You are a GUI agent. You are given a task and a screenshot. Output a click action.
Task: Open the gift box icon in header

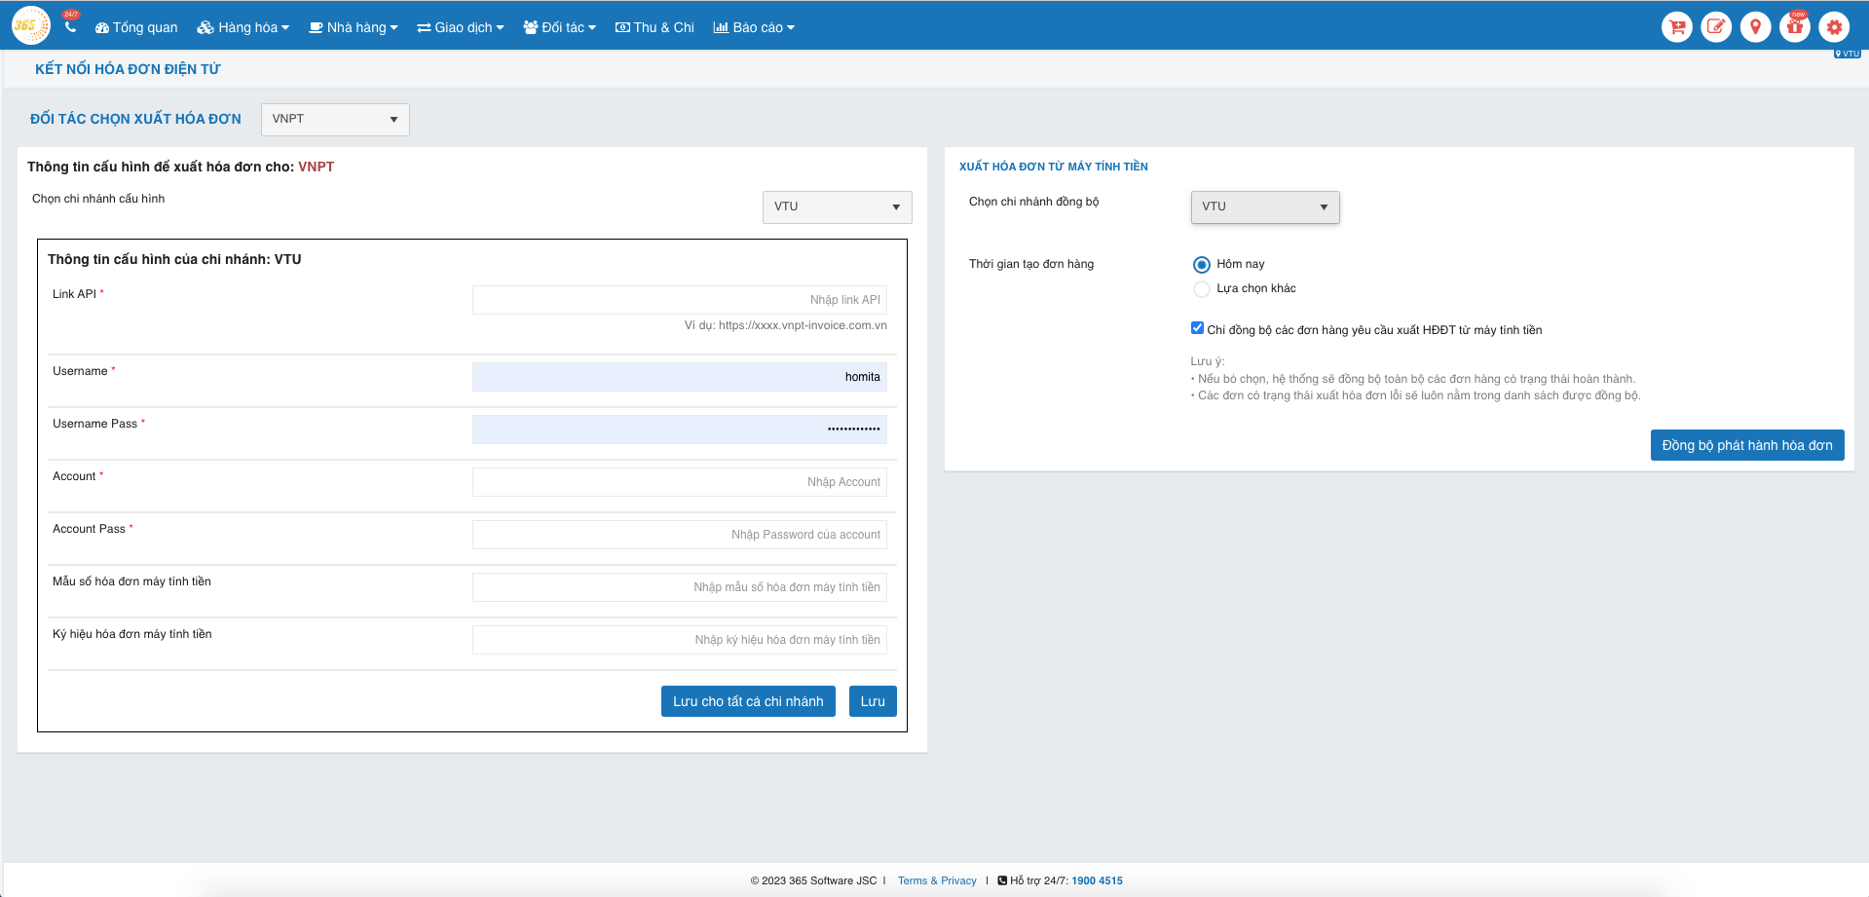[1795, 27]
